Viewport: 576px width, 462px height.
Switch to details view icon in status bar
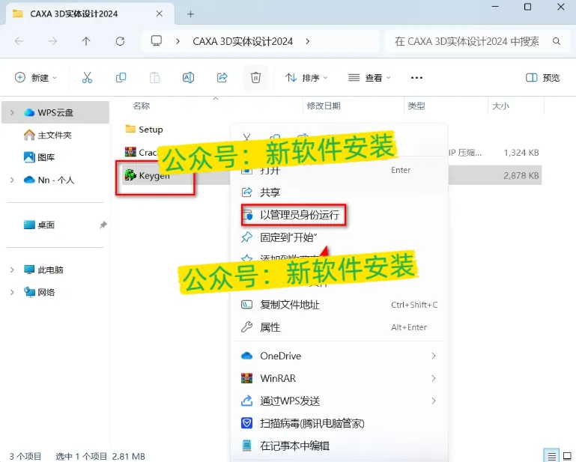click(551, 456)
